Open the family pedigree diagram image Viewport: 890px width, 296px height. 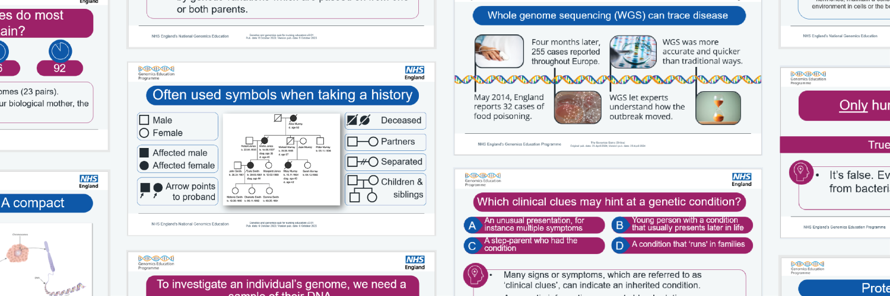coord(281,159)
